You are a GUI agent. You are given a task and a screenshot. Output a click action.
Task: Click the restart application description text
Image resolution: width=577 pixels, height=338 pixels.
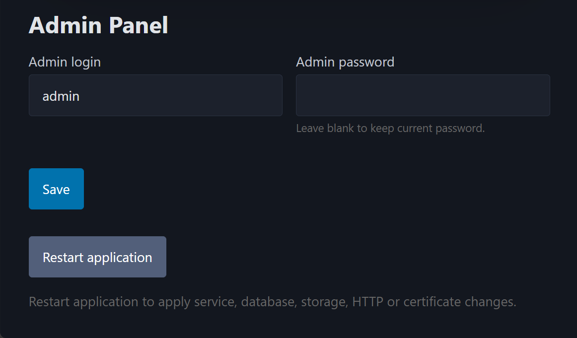click(273, 302)
